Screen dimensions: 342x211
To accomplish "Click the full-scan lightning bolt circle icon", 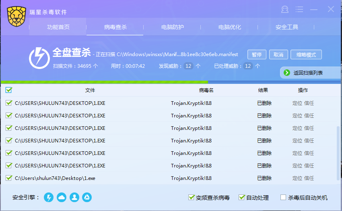I will click(39, 58).
